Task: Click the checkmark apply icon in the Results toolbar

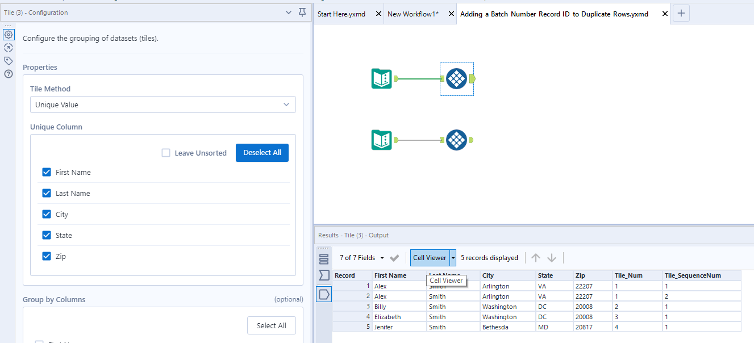Action: [x=394, y=257]
